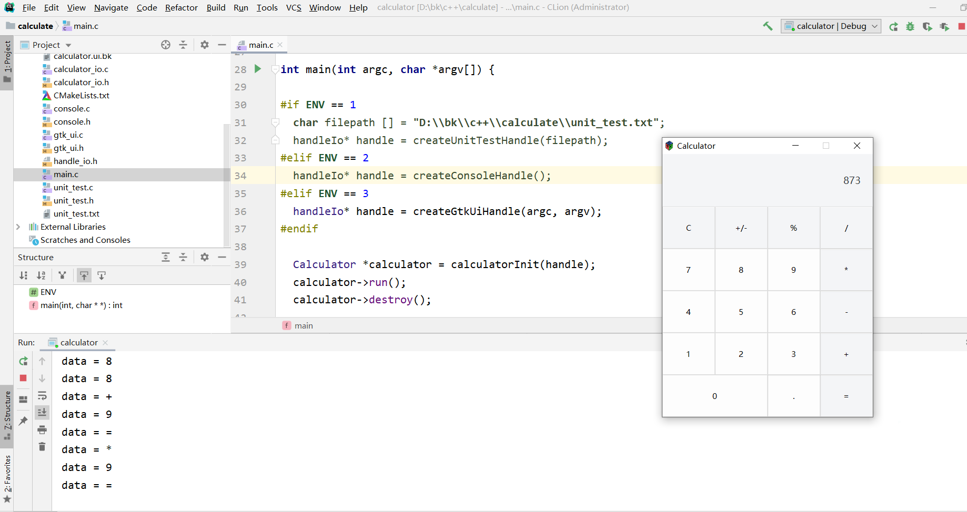Screen dimensions: 967x512
Task: Collapse all in Structure panel
Action: 183,257
